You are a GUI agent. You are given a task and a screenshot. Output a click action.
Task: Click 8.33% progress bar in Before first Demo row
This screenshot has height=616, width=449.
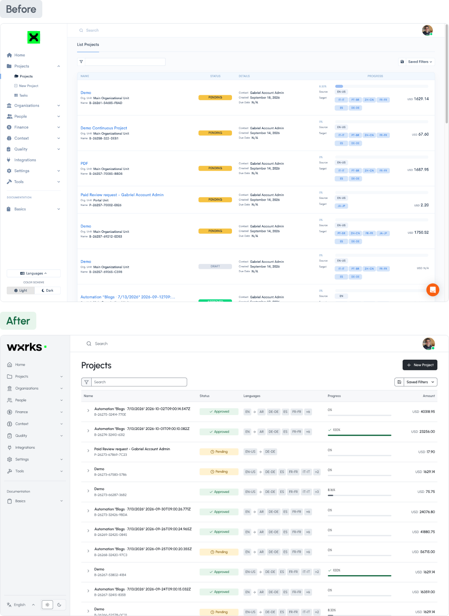click(381, 86)
